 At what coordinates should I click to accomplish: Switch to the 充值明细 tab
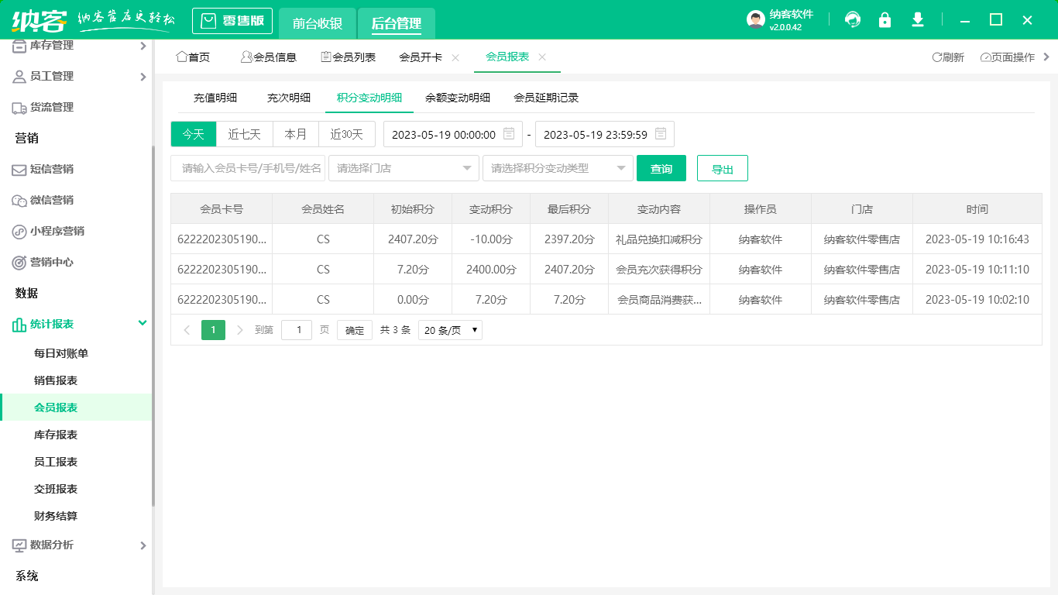[x=215, y=98]
